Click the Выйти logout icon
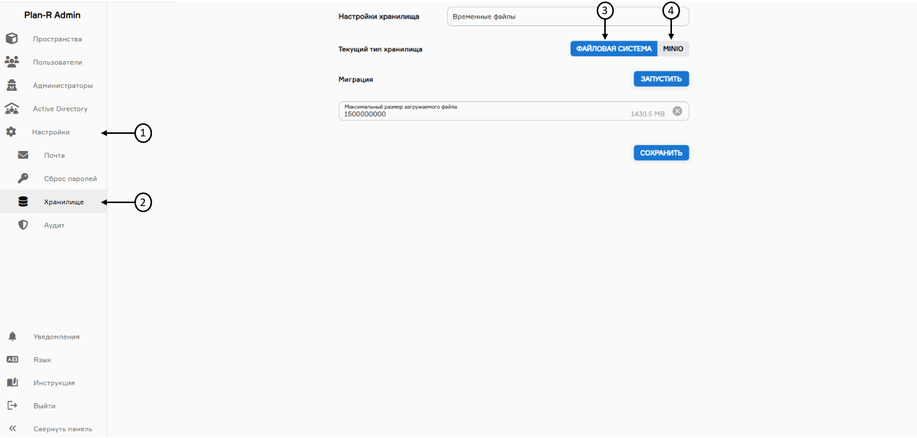Screen dimensions: 917x438 tap(13, 406)
